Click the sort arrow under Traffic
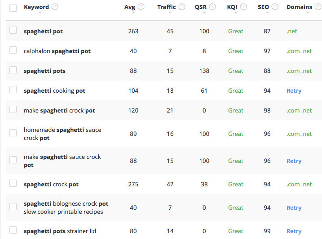The width and height of the screenshot is (322, 239). point(170,13)
